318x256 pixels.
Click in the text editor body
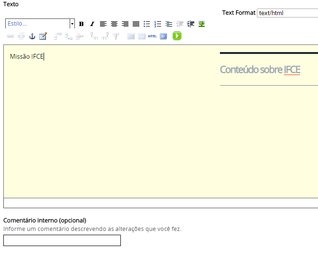click(x=161, y=121)
